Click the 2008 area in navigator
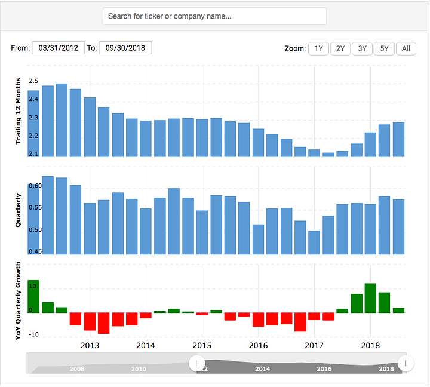Screen dimensions: 430x387 (77, 369)
